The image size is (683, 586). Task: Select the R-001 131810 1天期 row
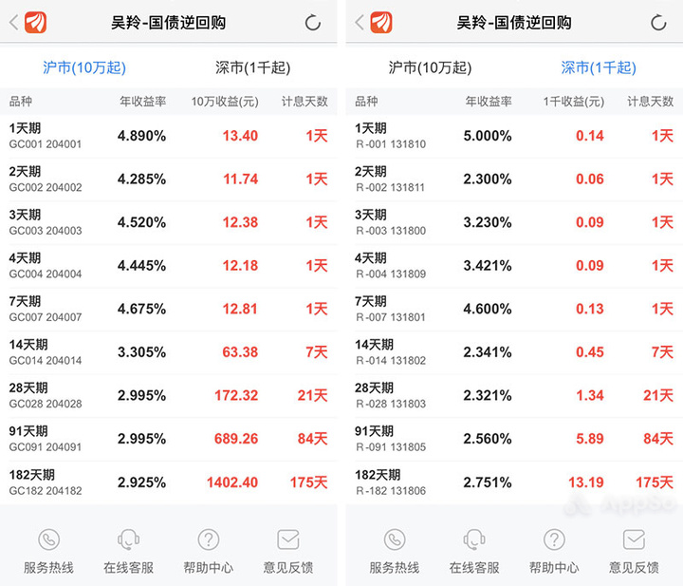coord(514,136)
